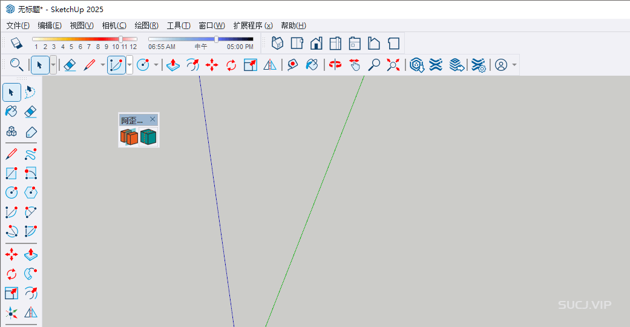Open the arc tool dropdown arrow
This screenshot has height=327, width=630.
tap(130, 65)
